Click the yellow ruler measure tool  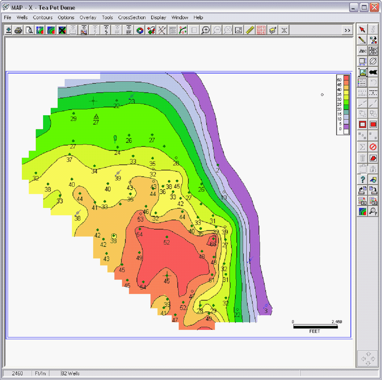(x=250, y=30)
